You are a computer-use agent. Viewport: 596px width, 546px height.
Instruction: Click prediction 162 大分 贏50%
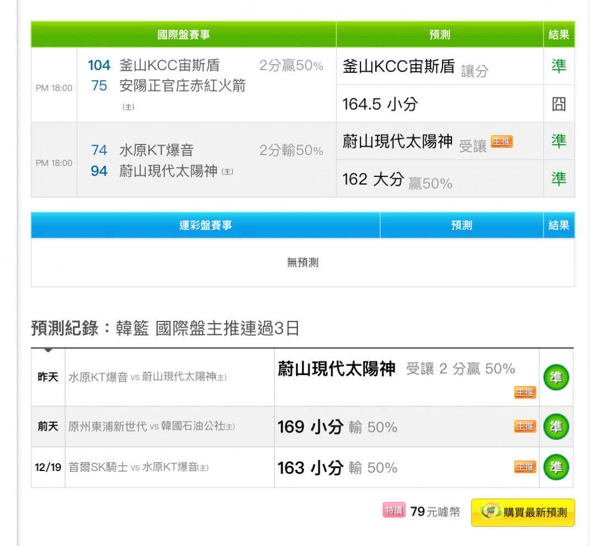397,180
